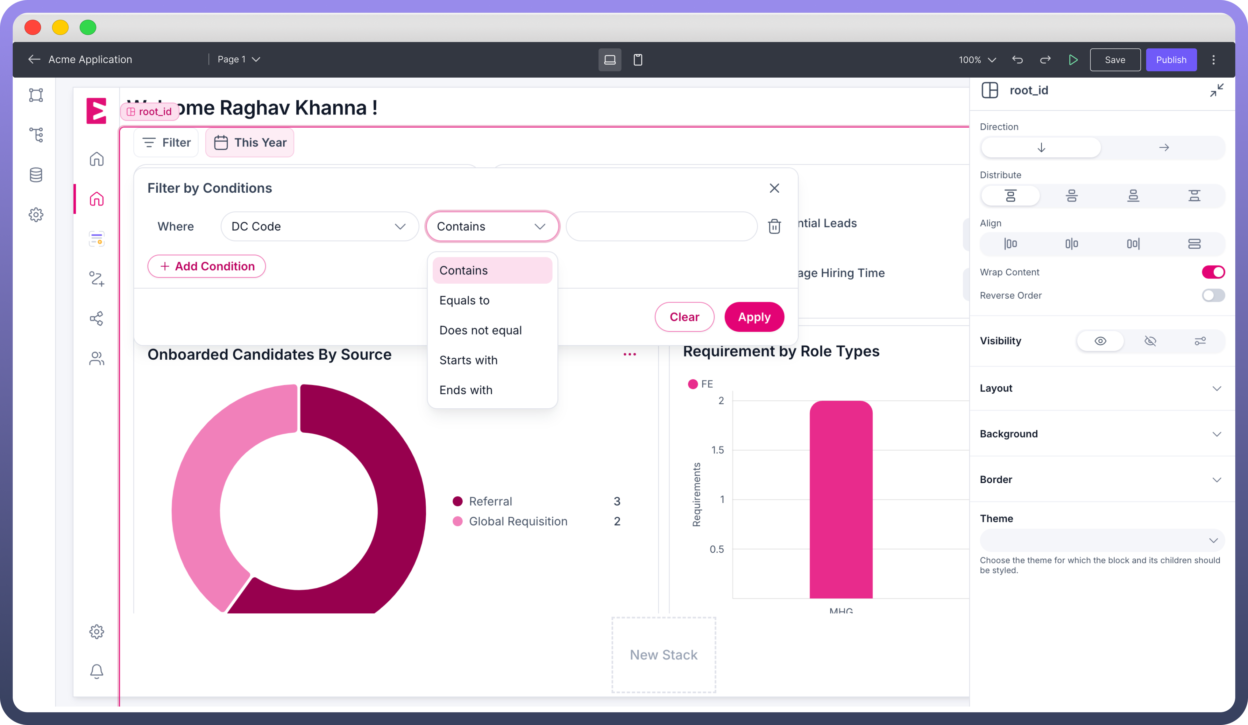Open the component tree icon in sidebar
1248x725 pixels.
tap(36, 135)
